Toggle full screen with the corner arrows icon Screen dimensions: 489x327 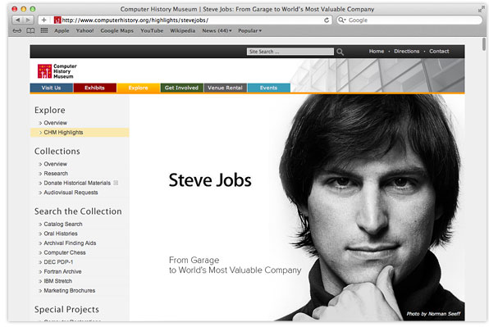pyautogui.click(x=482, y=9)
